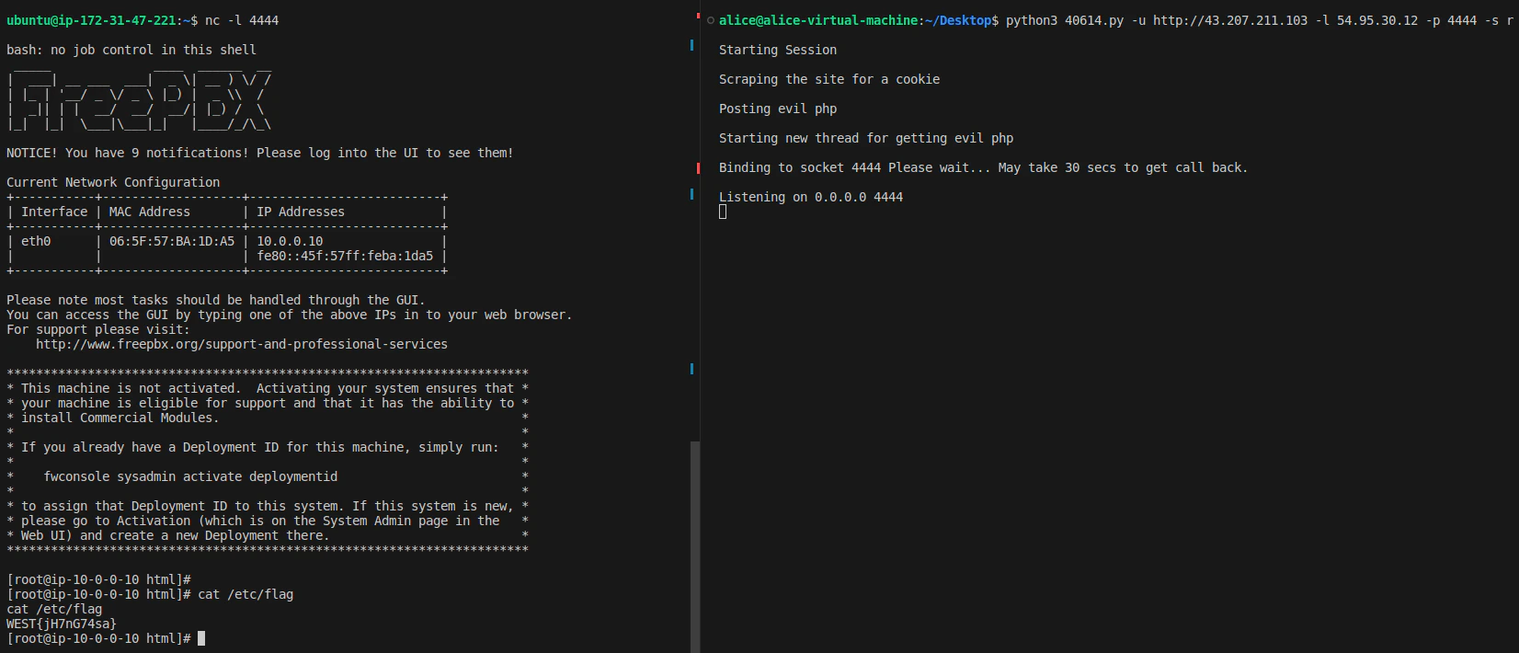Click the '9 notifications' NOTICE line
This screenshot has width=1519, height=653.
pos(260,153)
